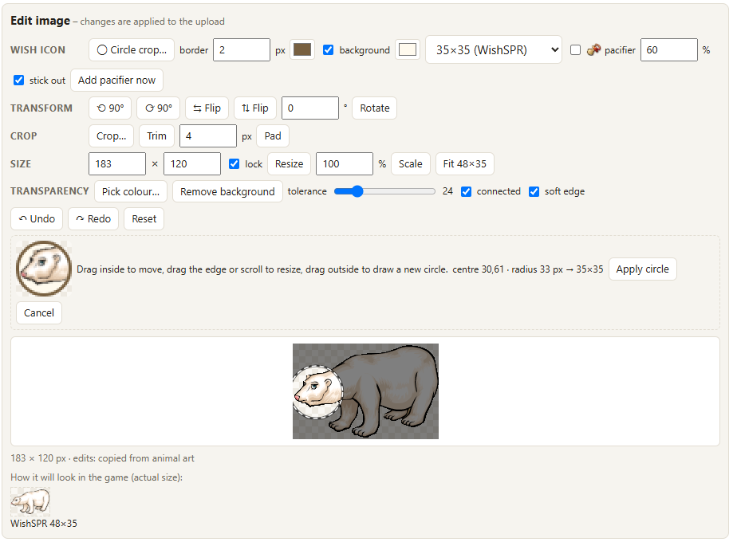Redo the last edit

93,219
